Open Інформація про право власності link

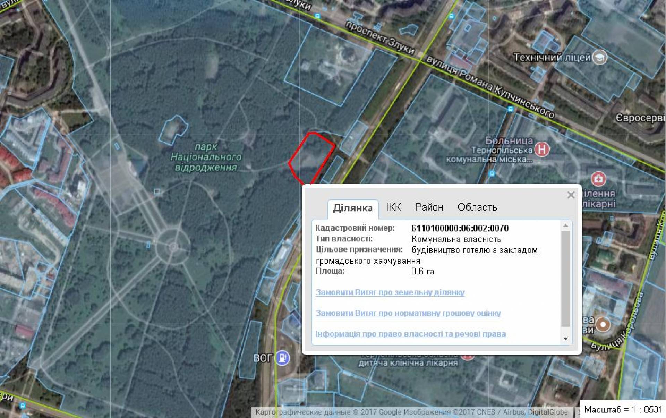tap(410, 334)
